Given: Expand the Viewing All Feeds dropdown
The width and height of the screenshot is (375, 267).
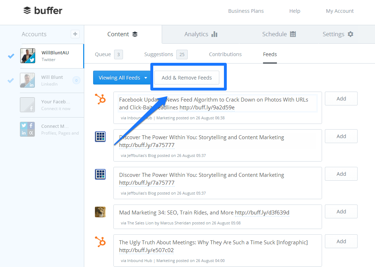Looking at the screenshot, I should [122, 78].
